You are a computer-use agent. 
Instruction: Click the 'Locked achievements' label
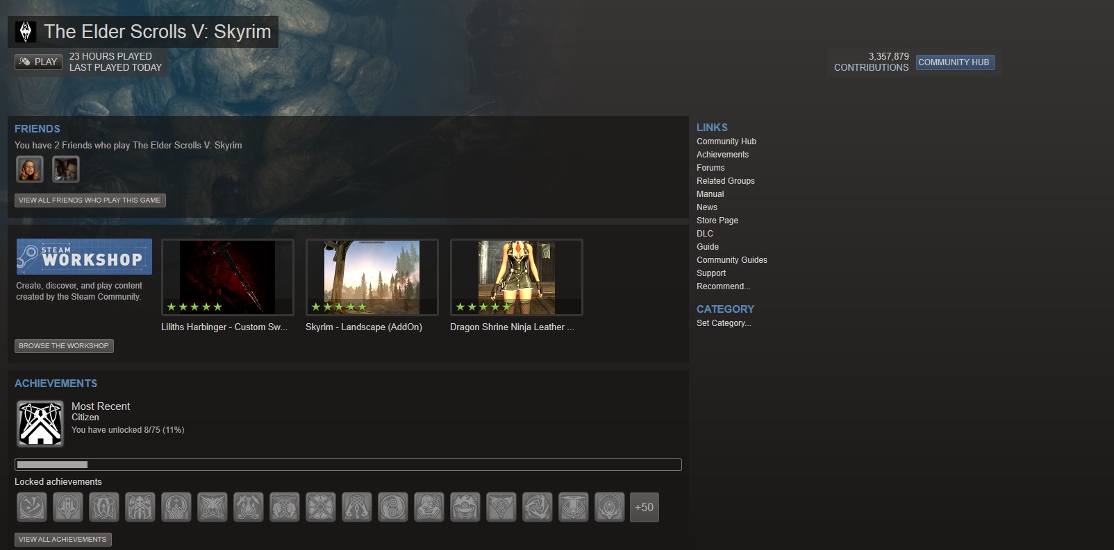click(58, 482)
